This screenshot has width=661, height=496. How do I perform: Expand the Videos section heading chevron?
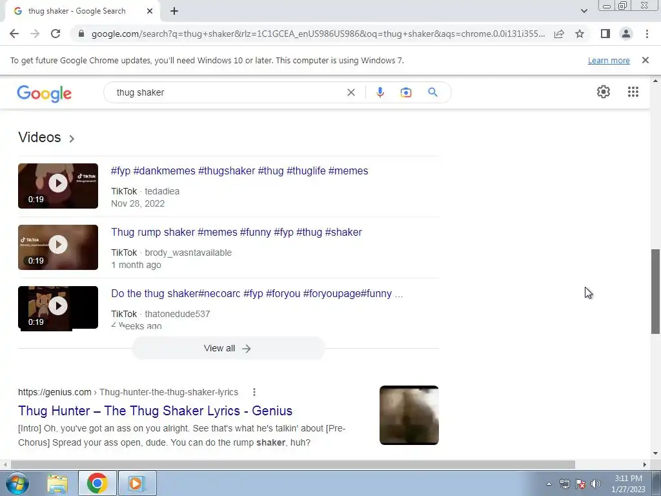72,138
